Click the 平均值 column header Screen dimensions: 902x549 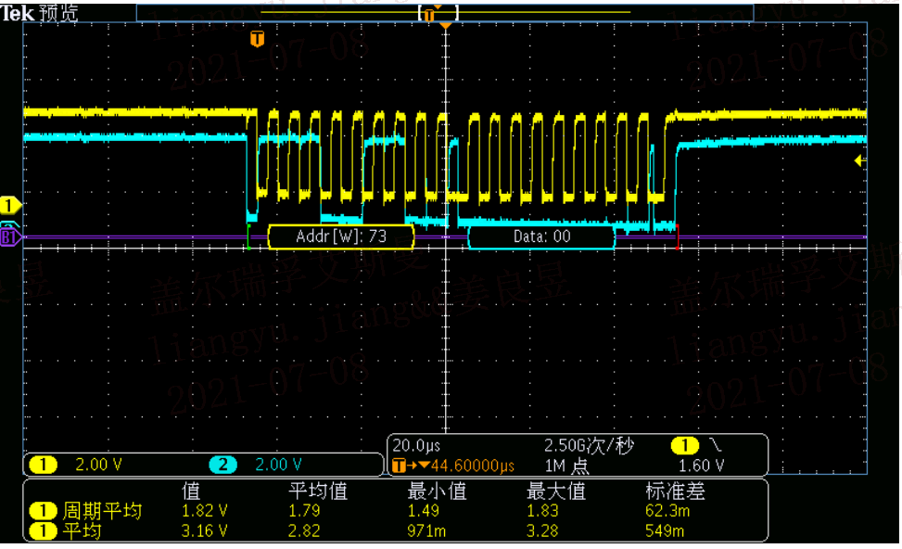(x=318, y=491)
